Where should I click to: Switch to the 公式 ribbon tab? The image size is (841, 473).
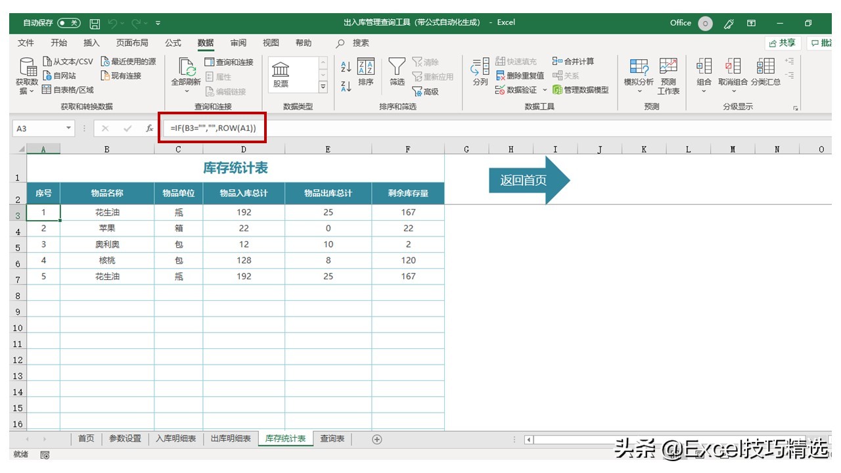pyautogui.click(x=173, y=43)
